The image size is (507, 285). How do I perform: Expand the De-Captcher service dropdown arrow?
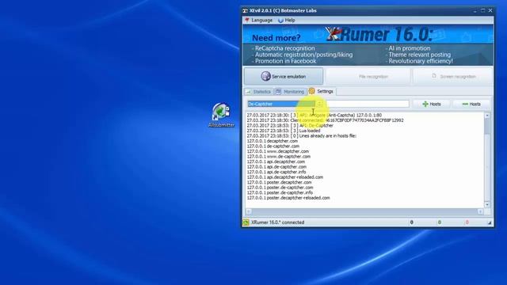point(319,104)
